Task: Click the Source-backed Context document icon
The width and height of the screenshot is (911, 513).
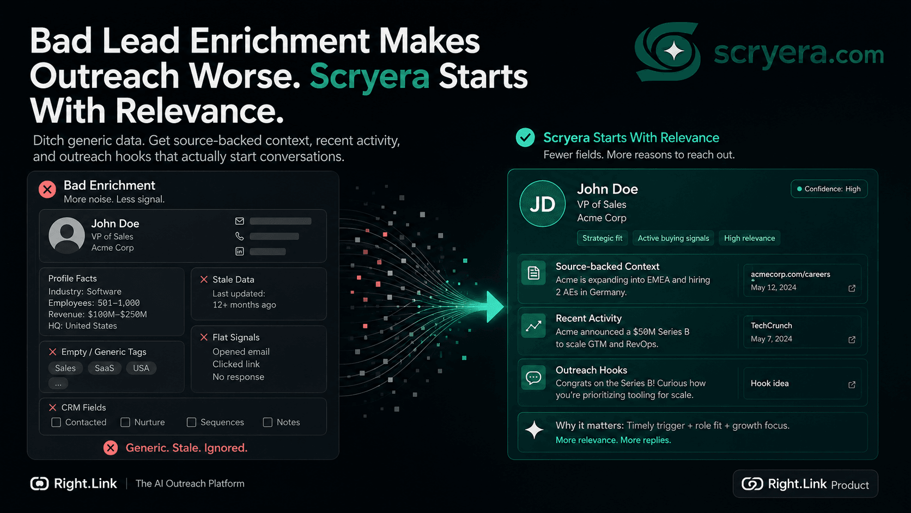Action: pos(533,273)
